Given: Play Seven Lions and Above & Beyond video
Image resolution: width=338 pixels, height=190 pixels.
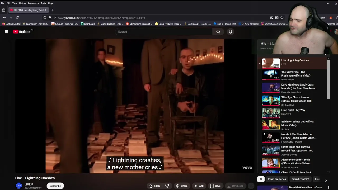Looking at the screenshot, I should point(292,150).
